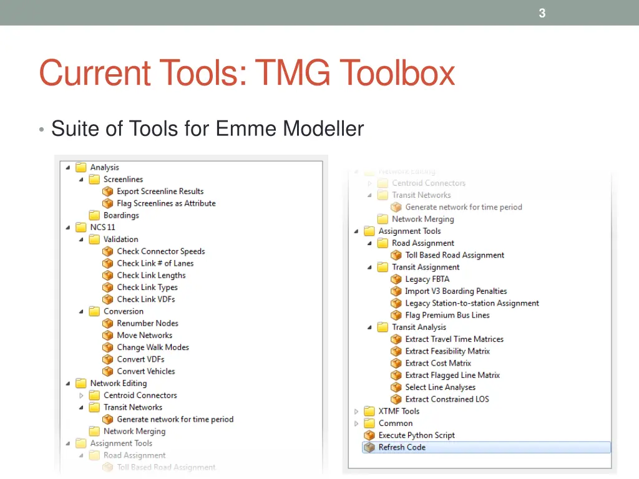The image size is (639, 479).
Task: Click the Legacy FBTA tool icon
Action: 396,279
